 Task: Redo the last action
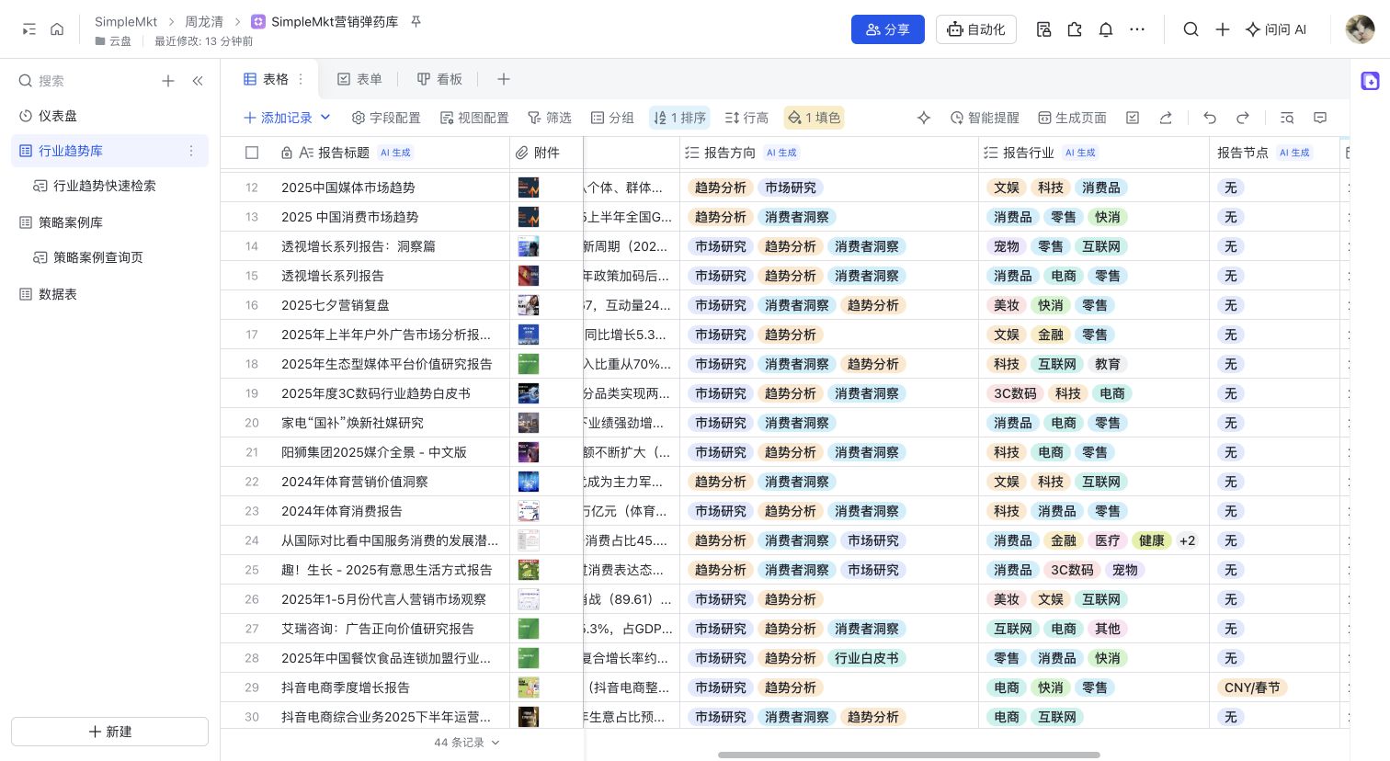(1243, 118)
